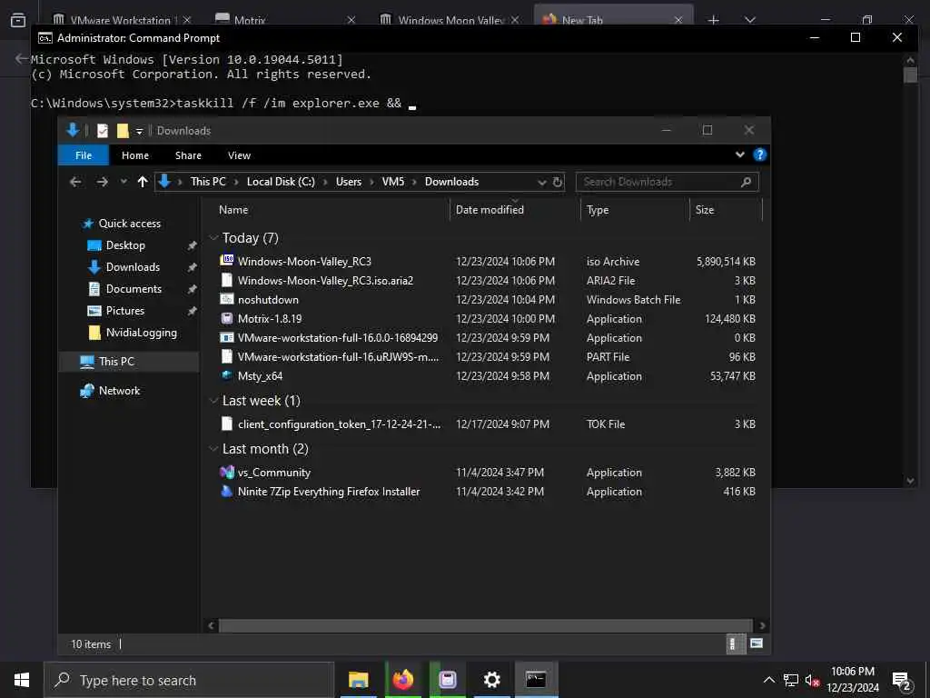Image resolution: width=930 pixels, height=698 pixels.
Task: Select NvidiaLogging folder in navigation pane
Action: coord(141,333)
